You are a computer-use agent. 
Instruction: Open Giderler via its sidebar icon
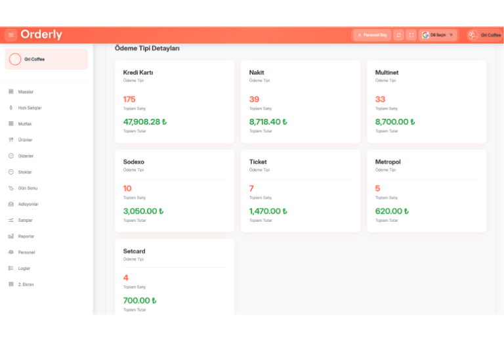pos(10,156)
